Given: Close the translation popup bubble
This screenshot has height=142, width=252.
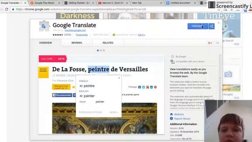Looking at the screenshot, I should tap(119, 78).
